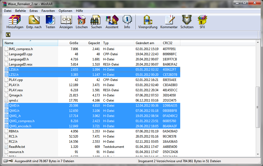The image size is (263, 166).
Task: Open the Favoriten menu
Action: coord(48,11)
